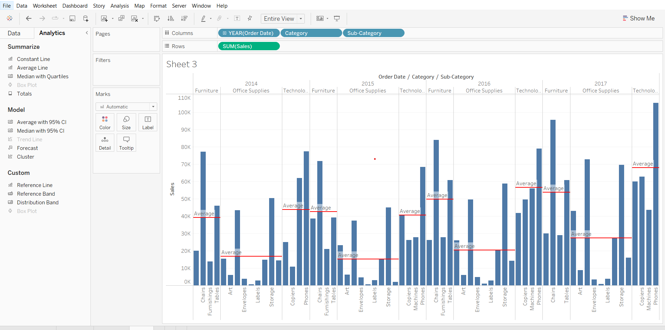The height and width of the screenshot is (330, 665).
Task: Enter presentation mode from the toolbar
Action: point(337,18)
